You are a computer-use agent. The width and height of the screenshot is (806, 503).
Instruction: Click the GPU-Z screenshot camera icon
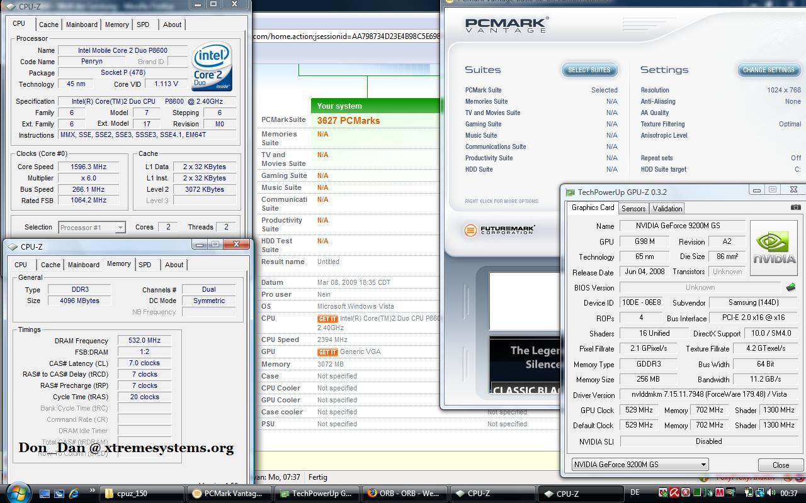[796, 207]
